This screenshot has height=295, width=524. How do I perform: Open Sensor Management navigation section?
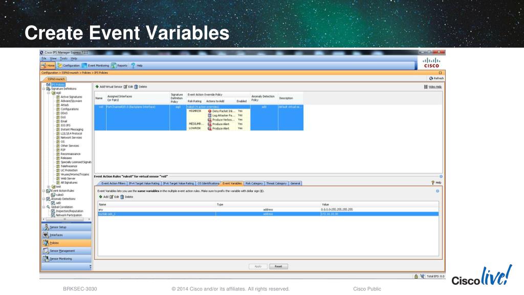67,251
